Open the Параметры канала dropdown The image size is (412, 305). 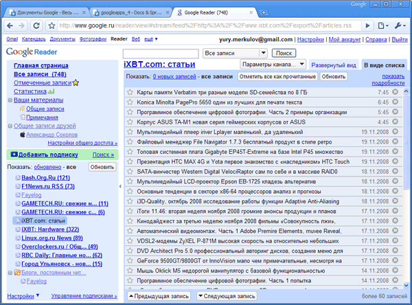pos(273,65)
